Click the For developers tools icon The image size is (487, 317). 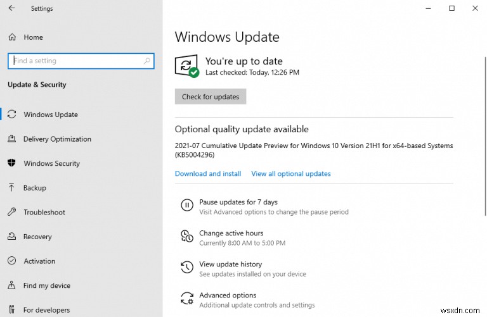[11, 309]
